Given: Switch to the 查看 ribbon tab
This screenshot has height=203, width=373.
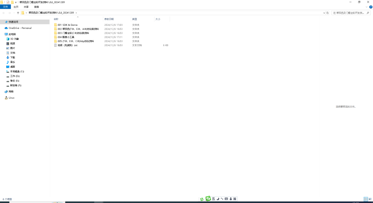Looking at the screenshot, I should (37, 7).
